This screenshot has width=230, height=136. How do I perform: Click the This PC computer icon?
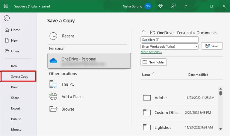[53, 84]
